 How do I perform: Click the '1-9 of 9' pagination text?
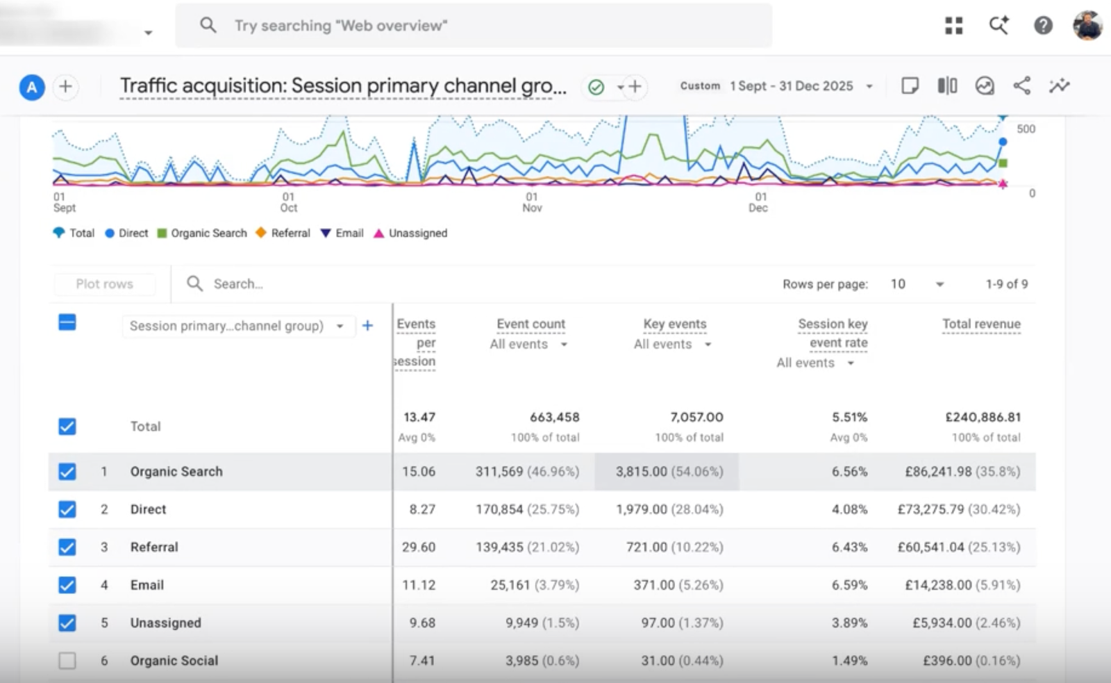point(1007,284)
